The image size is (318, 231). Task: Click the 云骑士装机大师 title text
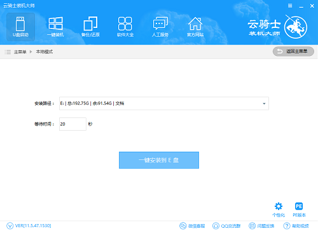click(x=19, y=6)
